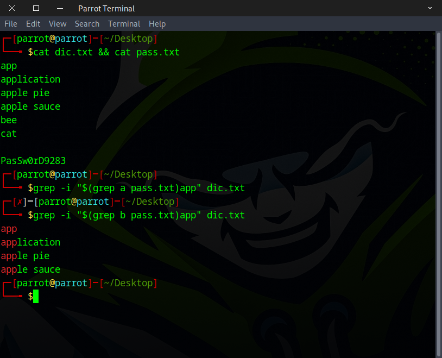Expand the title bar dropdown arrow
The height and width of the screenshot is (358, 442).
[x=430, y=8]
